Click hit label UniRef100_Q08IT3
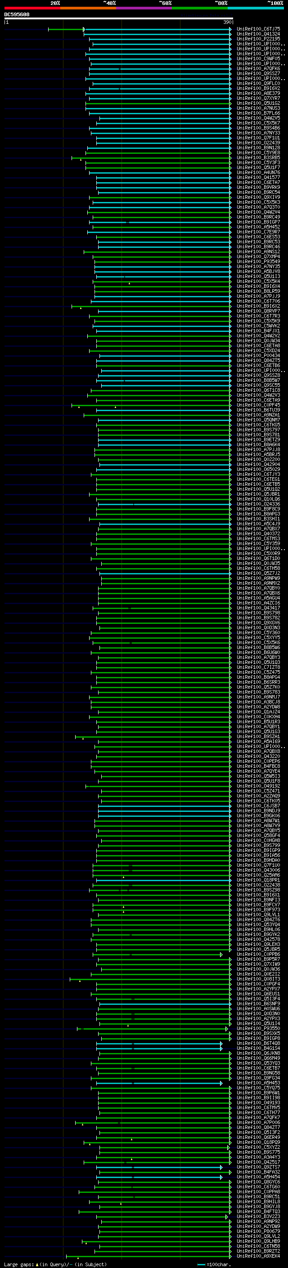The width and height of the screenshot is (288, 1268). (258, 979)
